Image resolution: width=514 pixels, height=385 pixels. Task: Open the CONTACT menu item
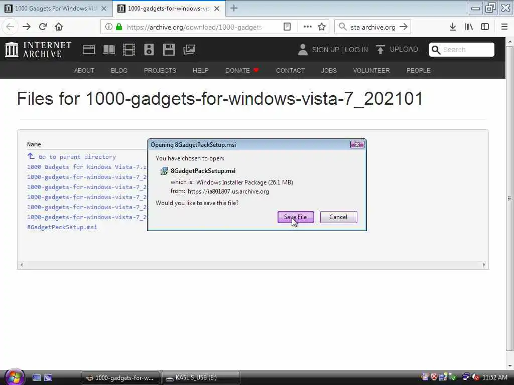290,70
